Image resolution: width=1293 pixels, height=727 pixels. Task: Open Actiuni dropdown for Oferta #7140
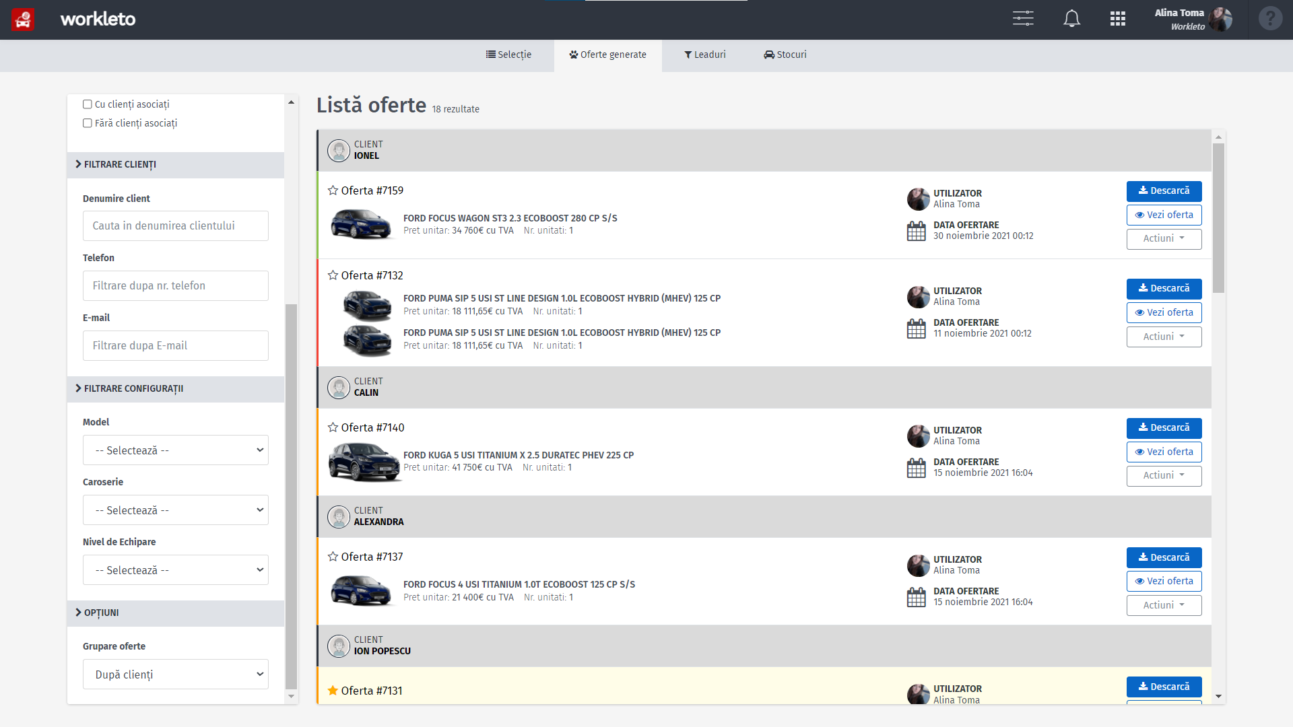click(x=1164, y=476)
